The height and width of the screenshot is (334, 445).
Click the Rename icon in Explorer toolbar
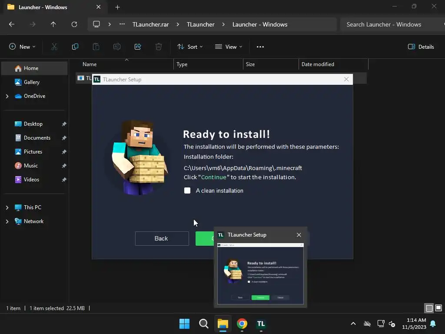[117, 47]
